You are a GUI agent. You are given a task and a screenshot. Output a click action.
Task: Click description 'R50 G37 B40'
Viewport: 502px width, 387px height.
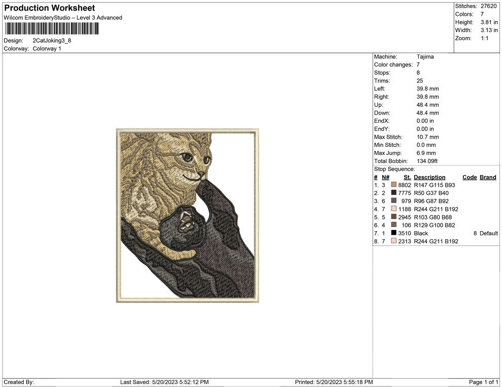click(x=431, y=192)
